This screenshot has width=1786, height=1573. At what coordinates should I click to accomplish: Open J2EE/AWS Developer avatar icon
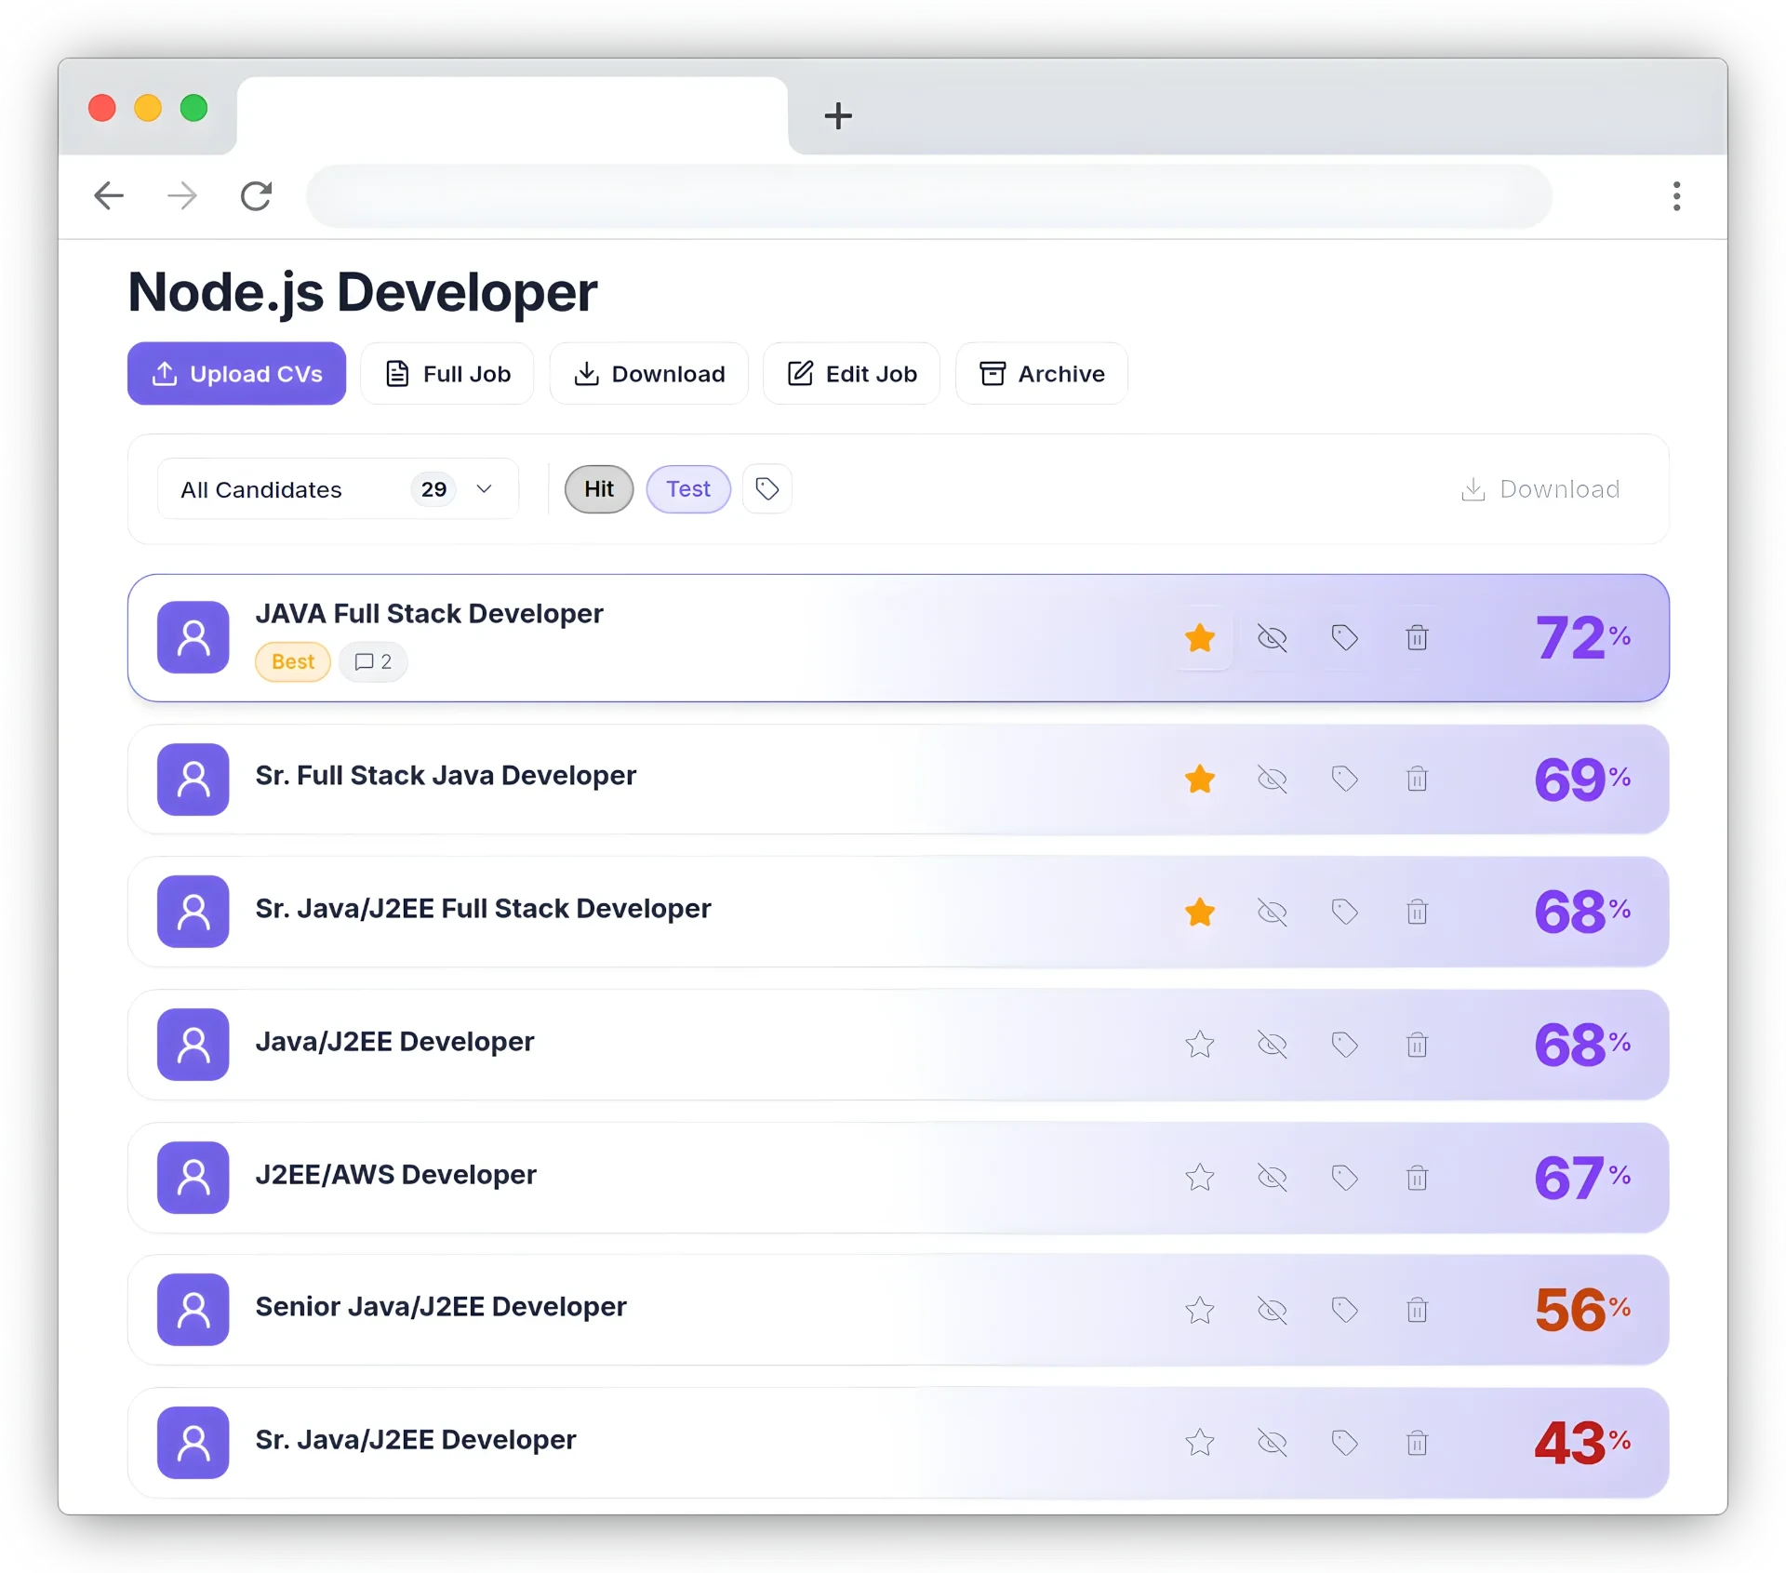pos(193,1179)
